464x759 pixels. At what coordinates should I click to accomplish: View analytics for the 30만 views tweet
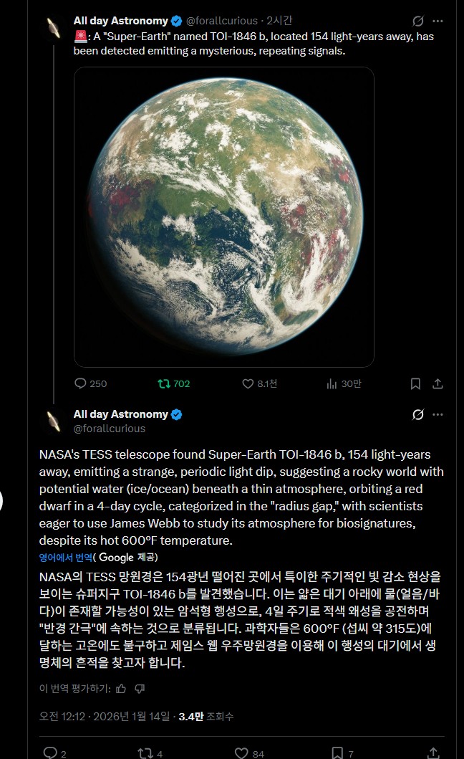tap(332, 383)
